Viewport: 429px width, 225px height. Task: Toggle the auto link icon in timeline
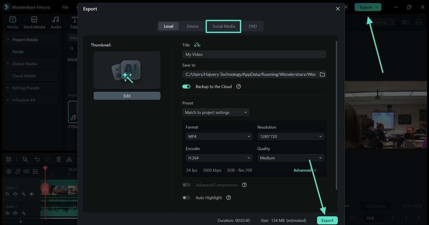(x=26, y=171)
